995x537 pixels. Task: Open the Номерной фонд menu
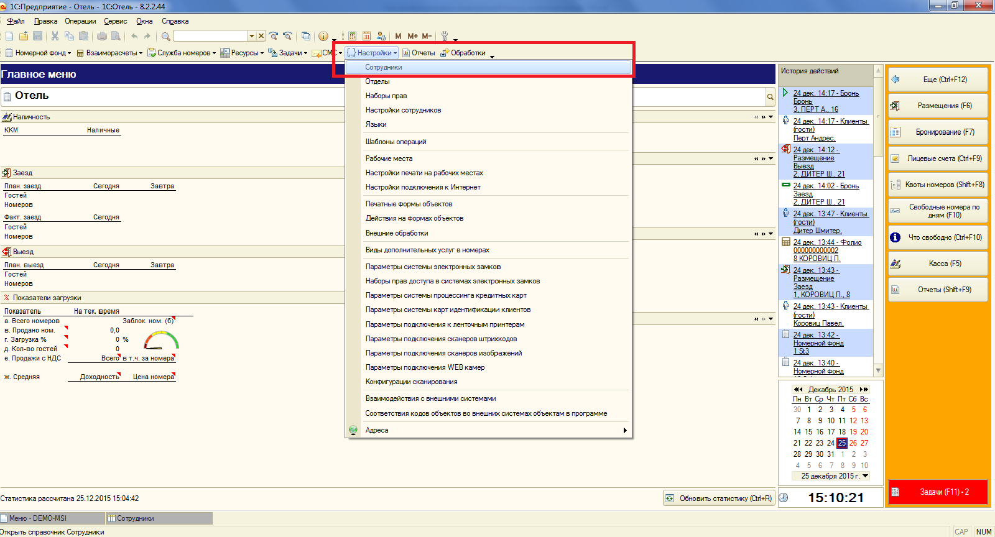coord(39,53)
